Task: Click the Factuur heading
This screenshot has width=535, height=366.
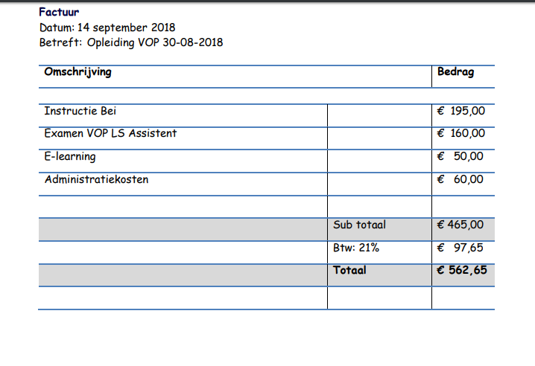Action: [59, 13]
